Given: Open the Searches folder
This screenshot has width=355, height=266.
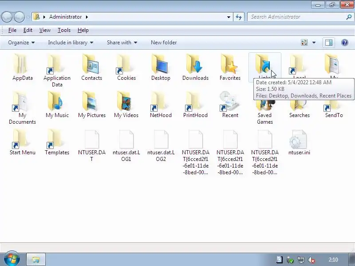Looking at the screenshot, I should [x=299, y=106].
